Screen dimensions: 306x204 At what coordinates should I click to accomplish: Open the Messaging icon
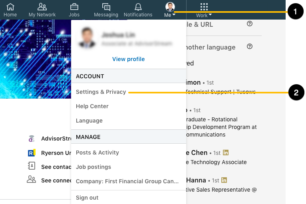coord(106,7)
